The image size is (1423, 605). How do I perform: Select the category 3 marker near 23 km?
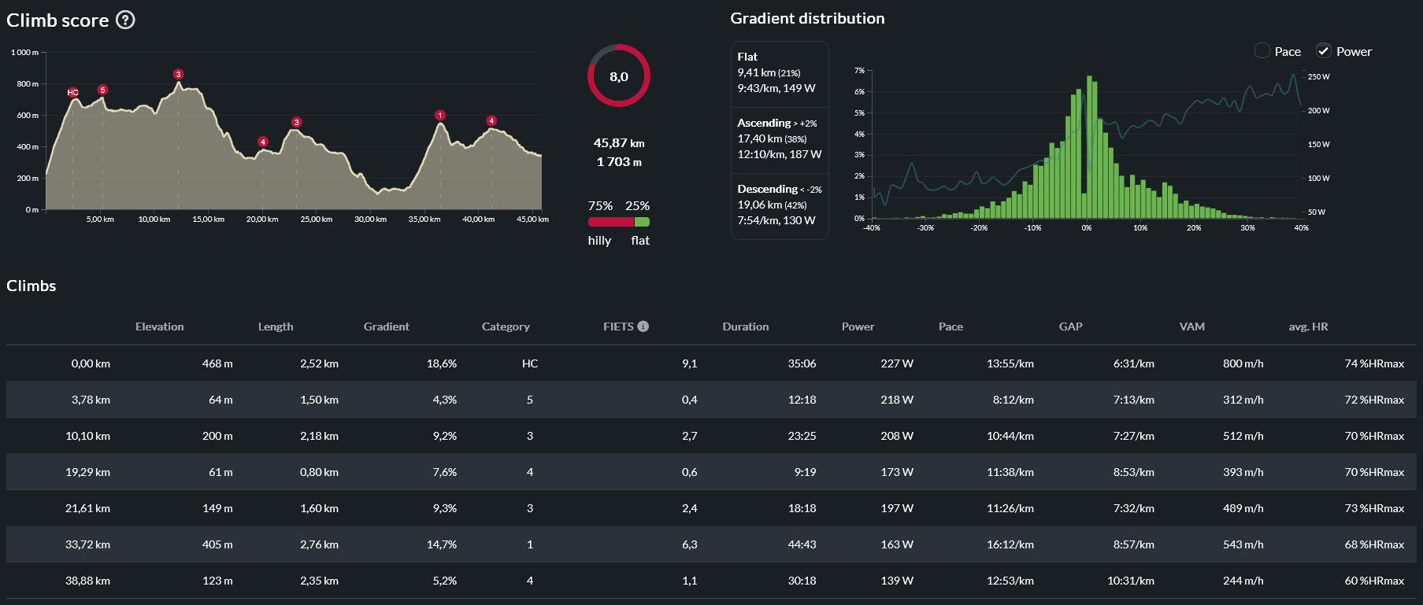pos(297,122)
